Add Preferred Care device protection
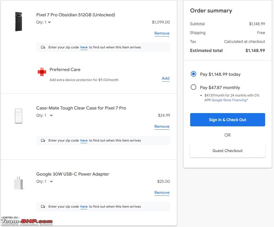 [165, 79]
